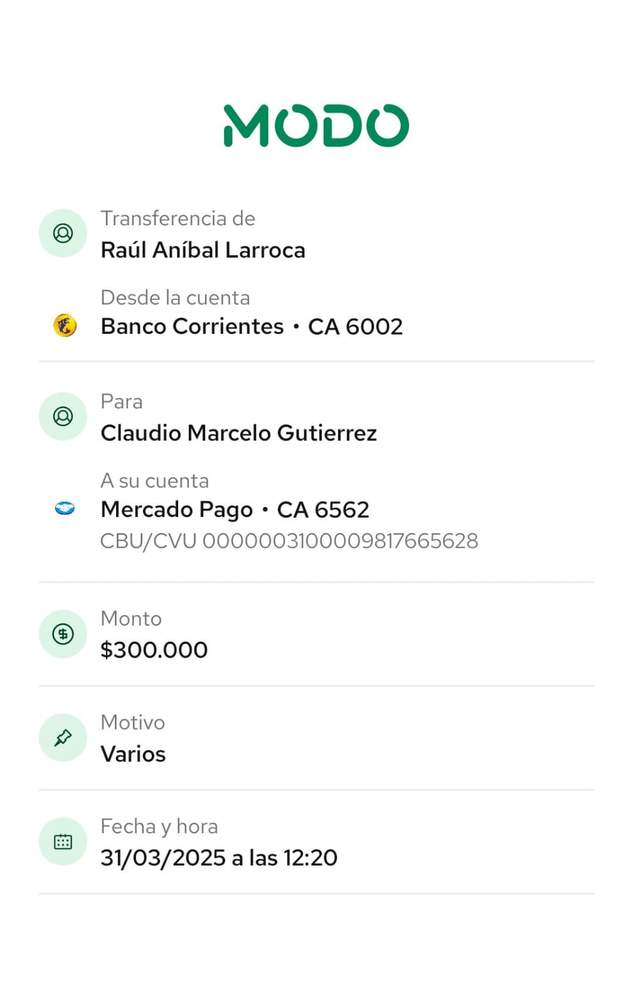Click the dollar sign Monto icon

[x=63, y=634]
